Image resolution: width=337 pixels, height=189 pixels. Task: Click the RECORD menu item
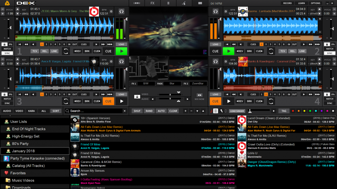click(x=287, y=3)
